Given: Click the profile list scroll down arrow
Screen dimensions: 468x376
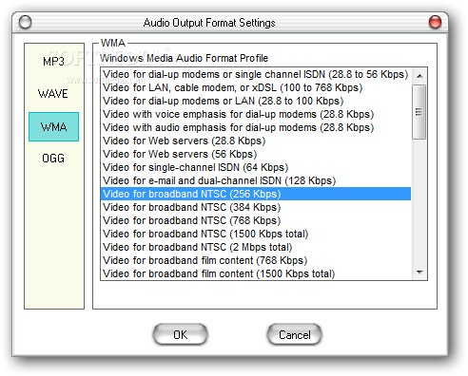Looking at the screenshot, I should pyautogui.click(x=419, y=273).
